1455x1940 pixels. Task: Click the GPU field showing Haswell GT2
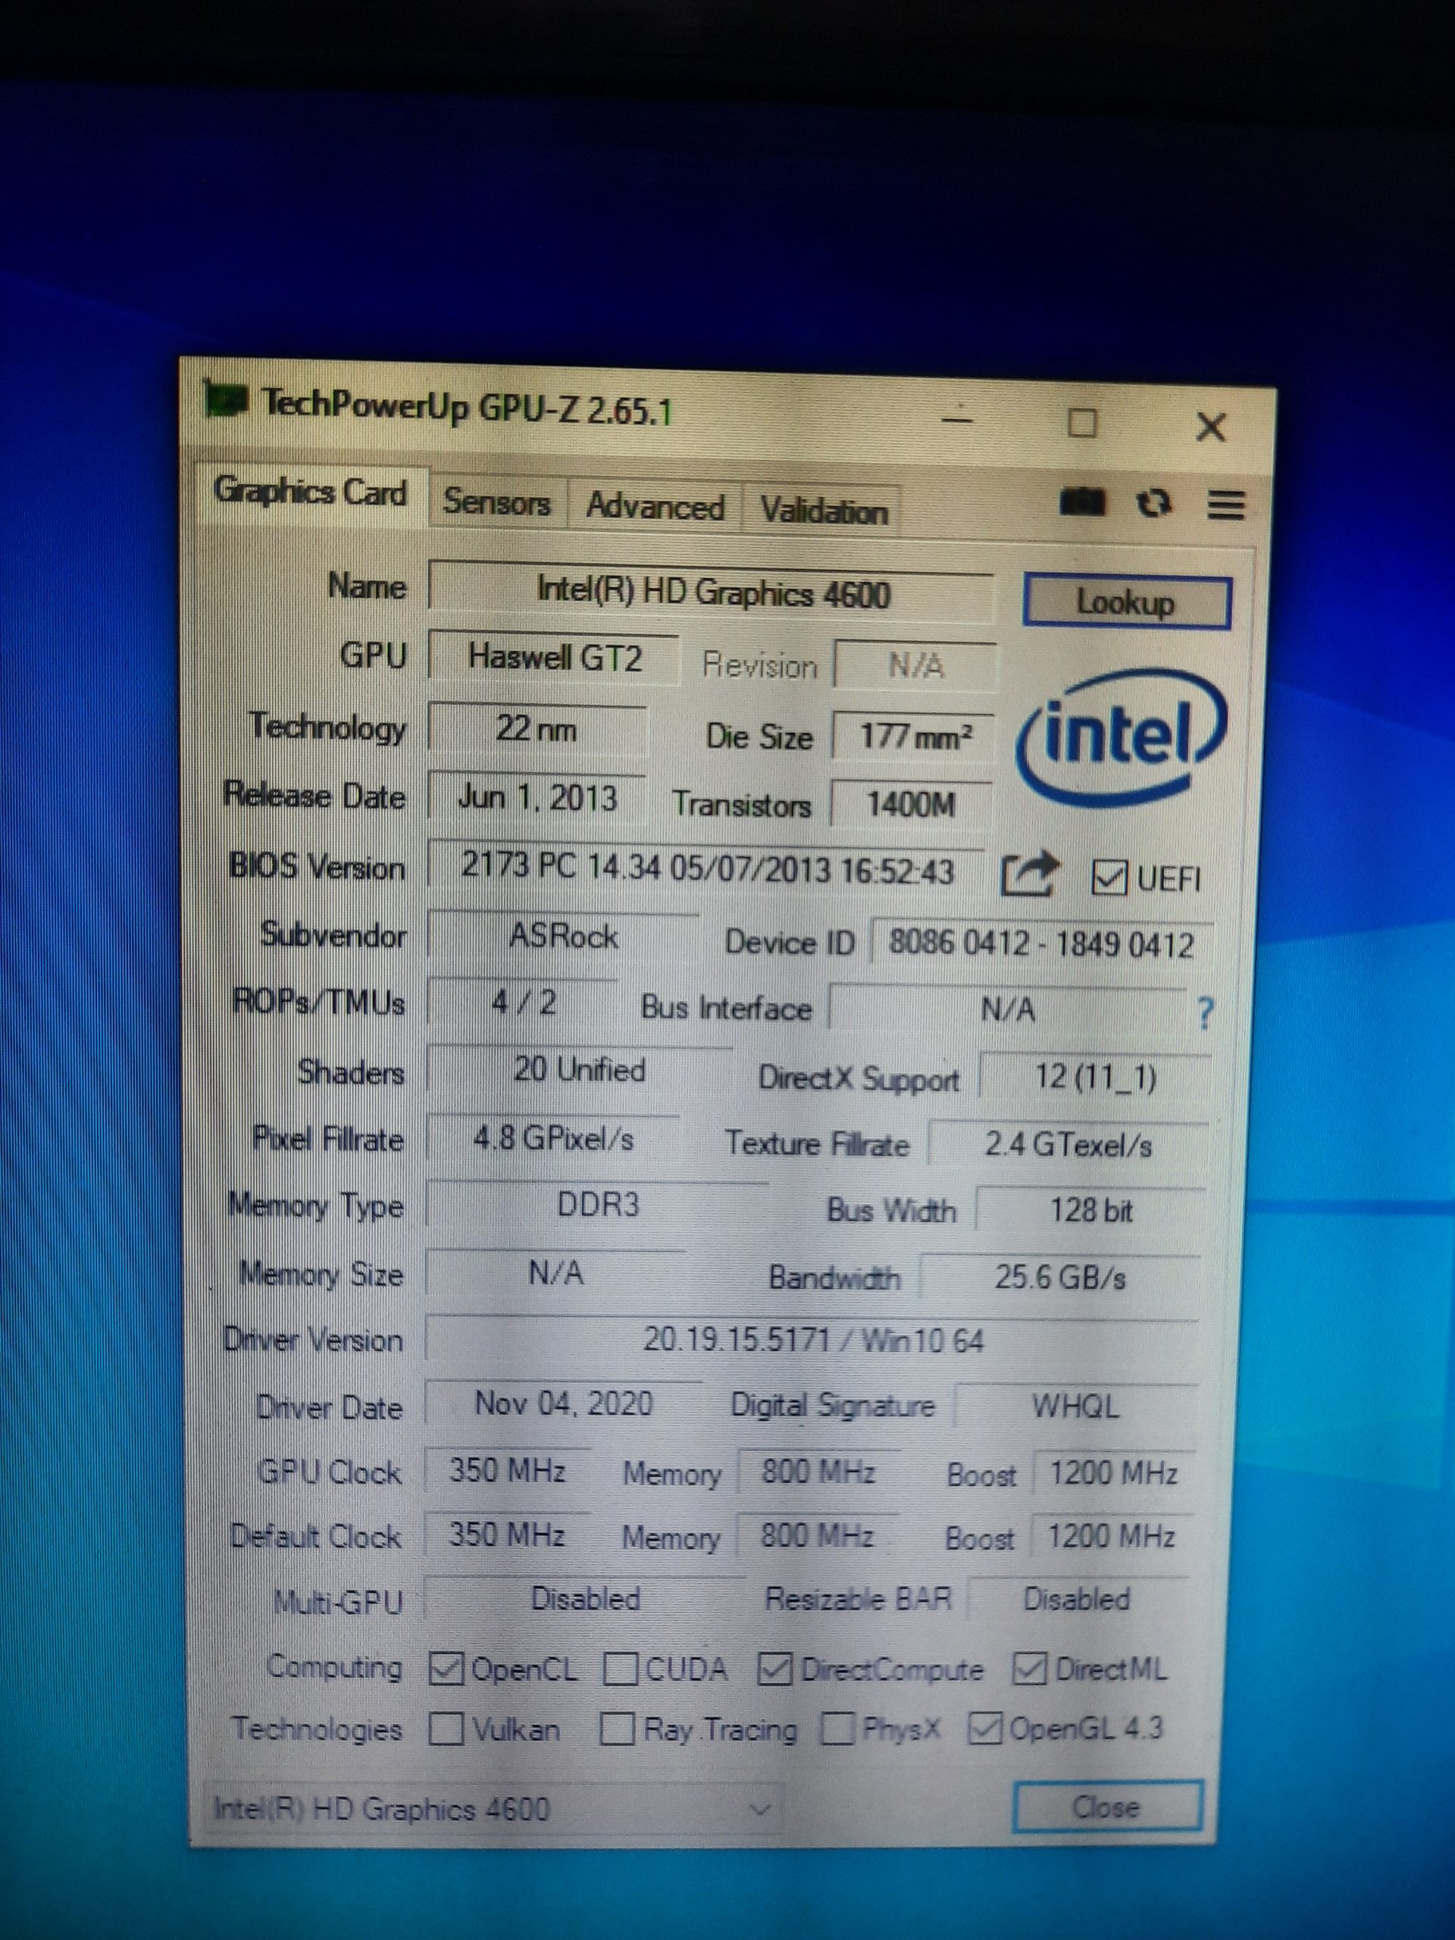(554, 658)
